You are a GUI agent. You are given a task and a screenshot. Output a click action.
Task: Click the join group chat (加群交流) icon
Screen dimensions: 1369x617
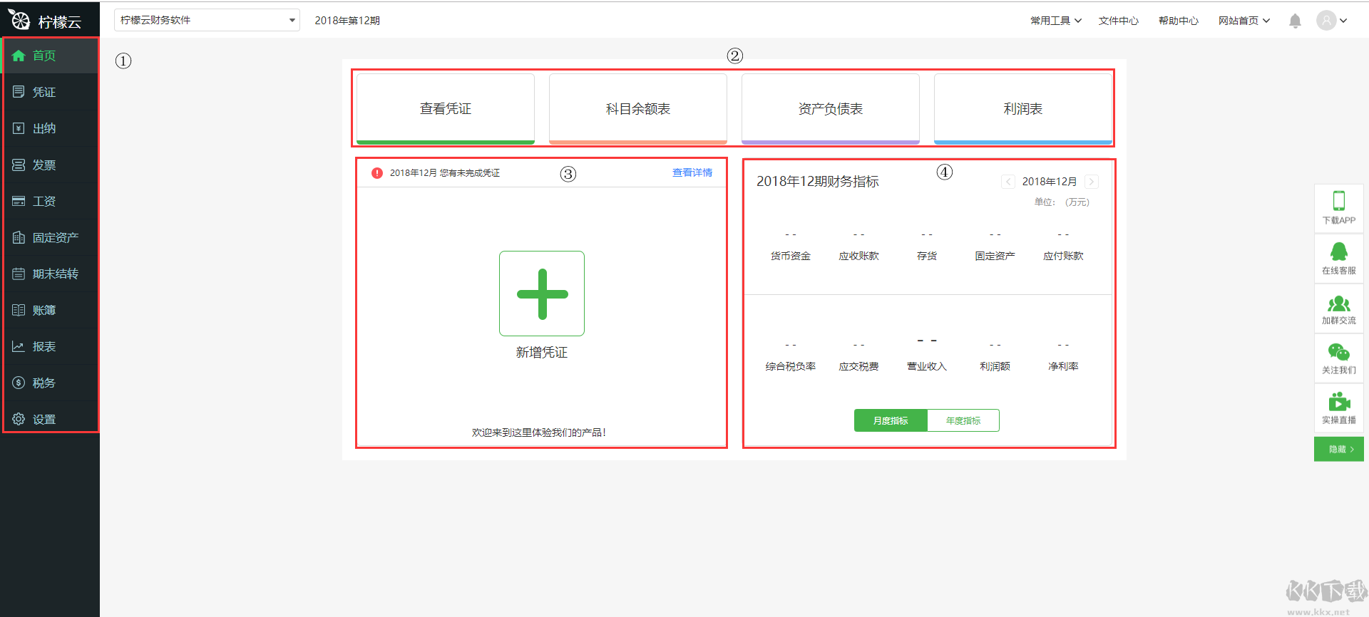tap(1338, 304)
